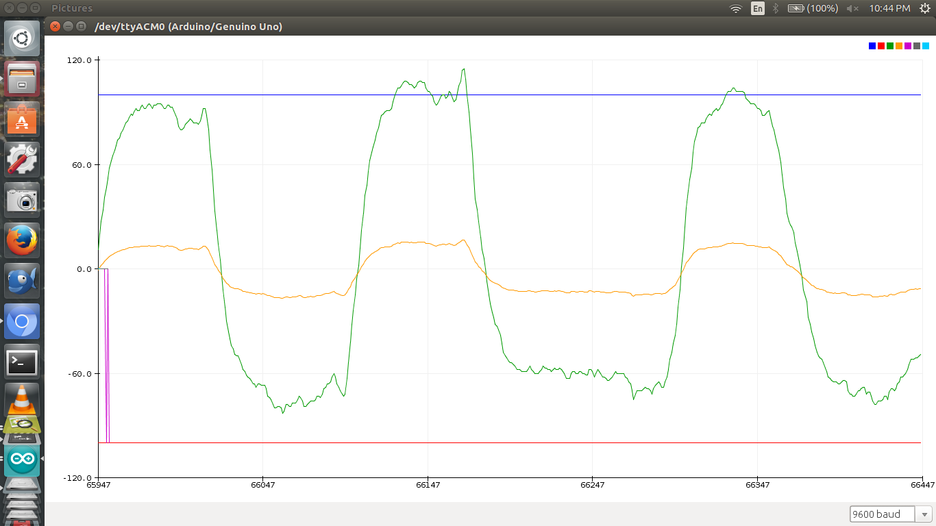
Task: Open the system gear session menu
Action: point(924,8)
